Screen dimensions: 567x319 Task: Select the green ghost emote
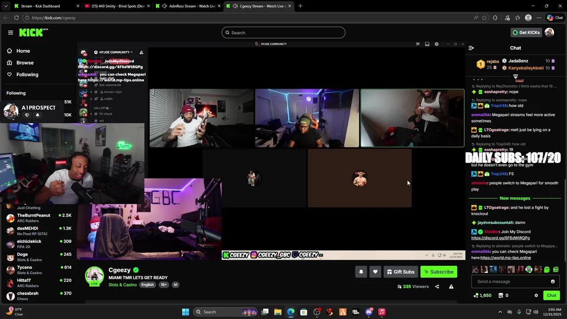tap(547, 269)
